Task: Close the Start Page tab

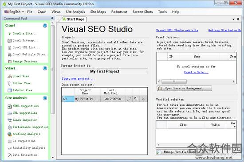Action: [238, 19]
